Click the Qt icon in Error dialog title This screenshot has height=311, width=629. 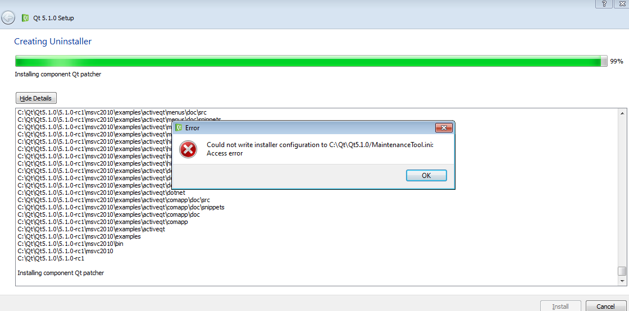tap(179, 128)
